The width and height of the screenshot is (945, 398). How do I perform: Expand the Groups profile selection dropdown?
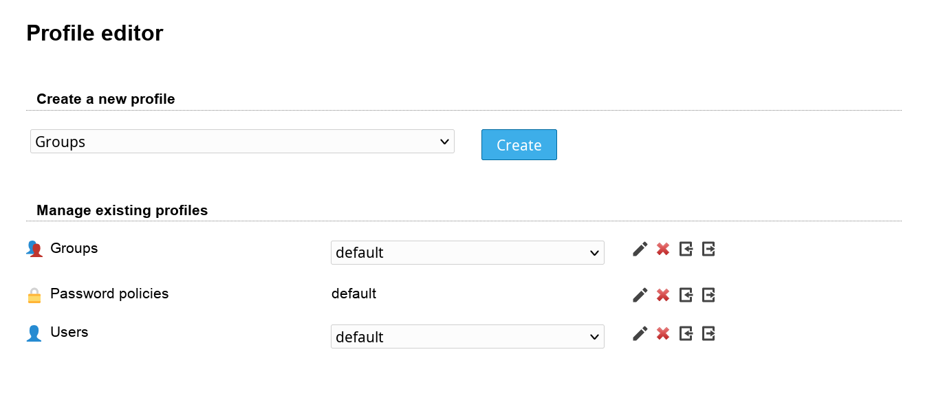click(467, 252)
